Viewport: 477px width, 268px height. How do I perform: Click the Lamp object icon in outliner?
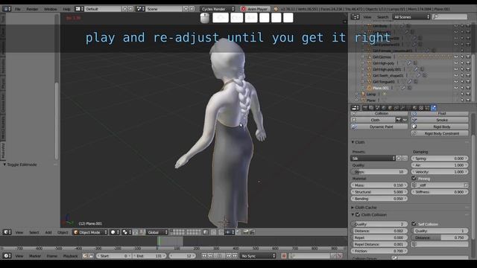[363, 95]
